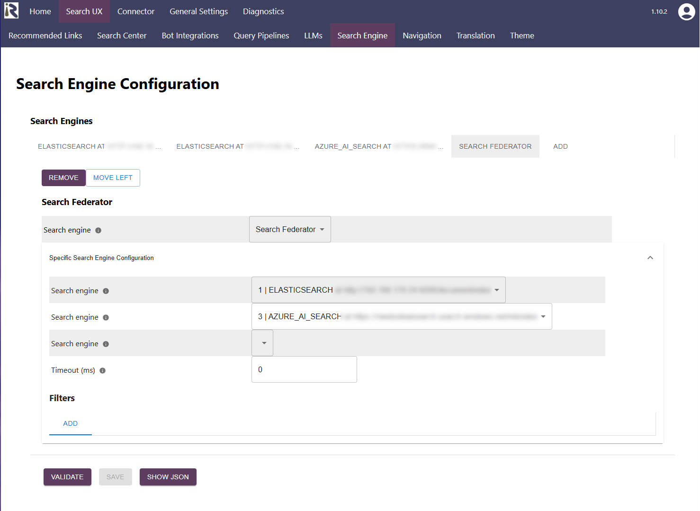Click the REMOVE button
Viewport: 700px width, 511px height.
click(63, 178)
